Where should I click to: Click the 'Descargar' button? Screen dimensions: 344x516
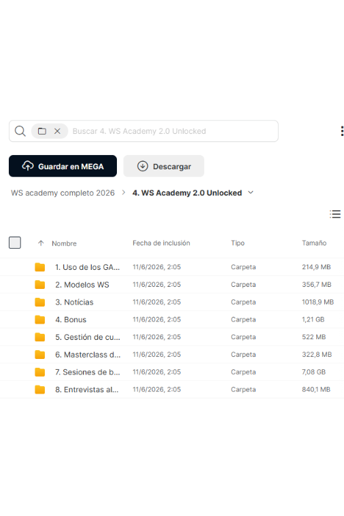[164, 166]
